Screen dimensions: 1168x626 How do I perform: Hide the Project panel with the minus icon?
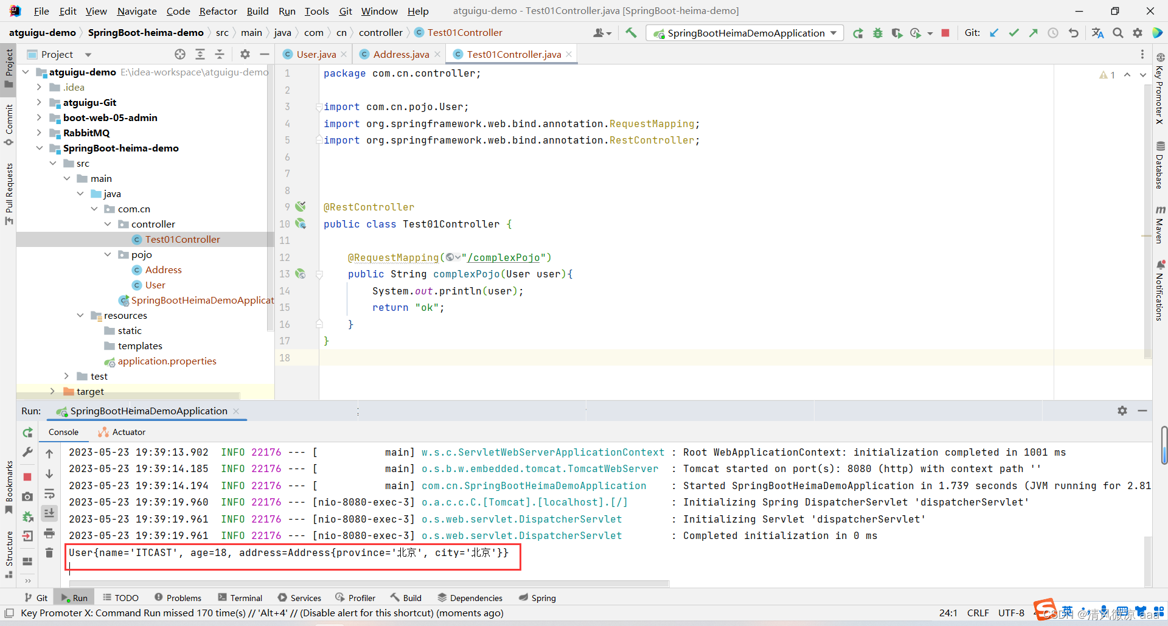tap(265, 54)
